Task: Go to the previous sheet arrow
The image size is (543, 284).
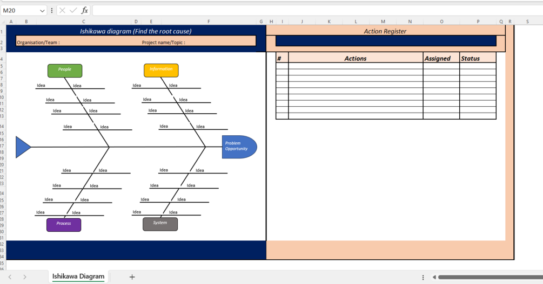Action: (10, 277)
